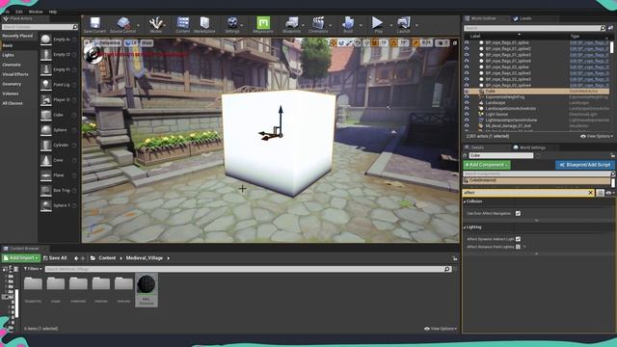The width and height of the screenshot is (617, 347).
Task: Toggle visibility of Light Source actor
Action: click(467, 114)
